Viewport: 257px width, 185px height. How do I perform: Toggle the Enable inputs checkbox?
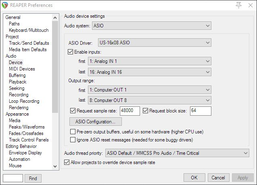pos(70,52)
